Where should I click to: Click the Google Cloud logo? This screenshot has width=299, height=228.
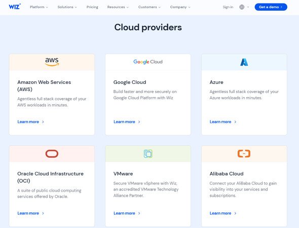(x=148, y=62)
